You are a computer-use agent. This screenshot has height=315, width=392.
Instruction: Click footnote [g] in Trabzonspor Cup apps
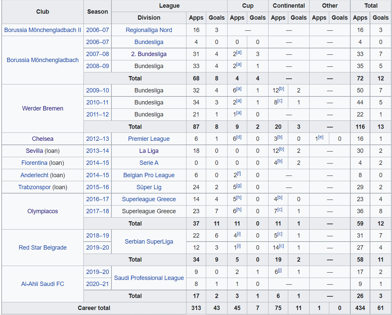239,186
